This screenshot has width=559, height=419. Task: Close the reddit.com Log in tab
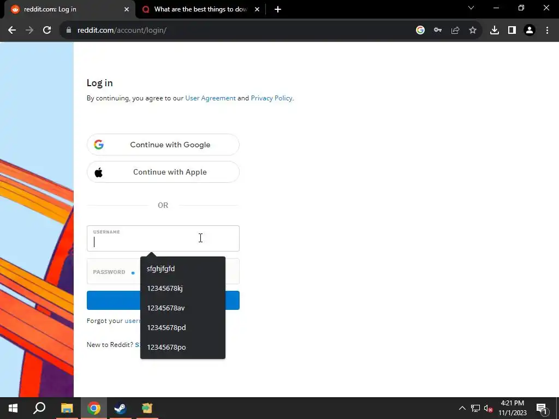pos(127,9)
